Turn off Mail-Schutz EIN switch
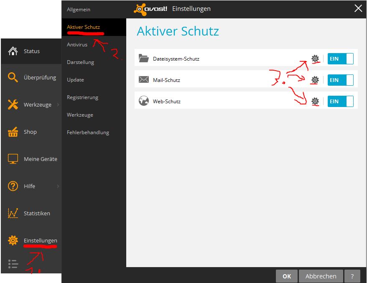The height and width of the screenshot is (283, 367). click(340, 80)
